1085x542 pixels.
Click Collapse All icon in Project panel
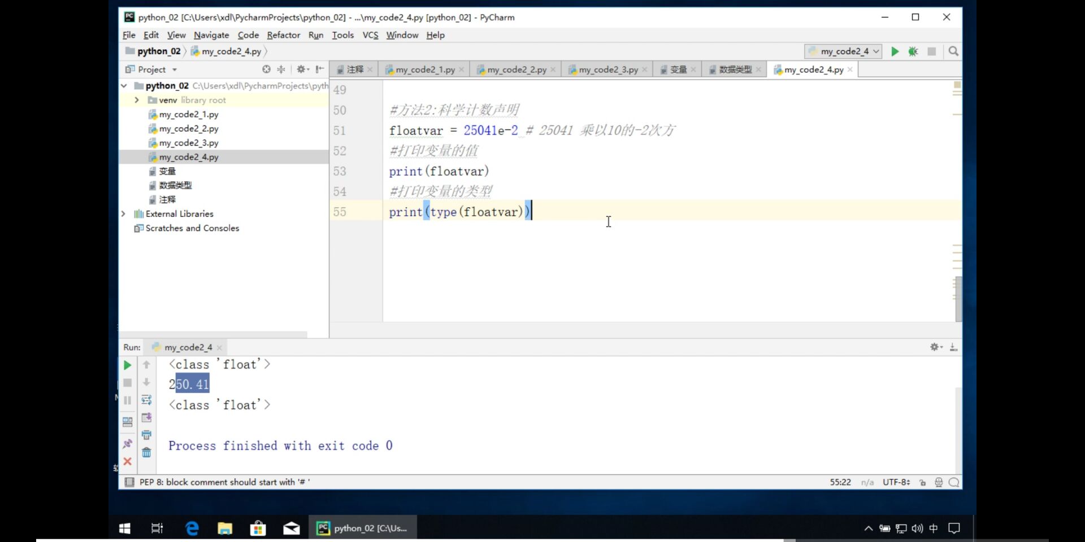[x=281, y=69]
